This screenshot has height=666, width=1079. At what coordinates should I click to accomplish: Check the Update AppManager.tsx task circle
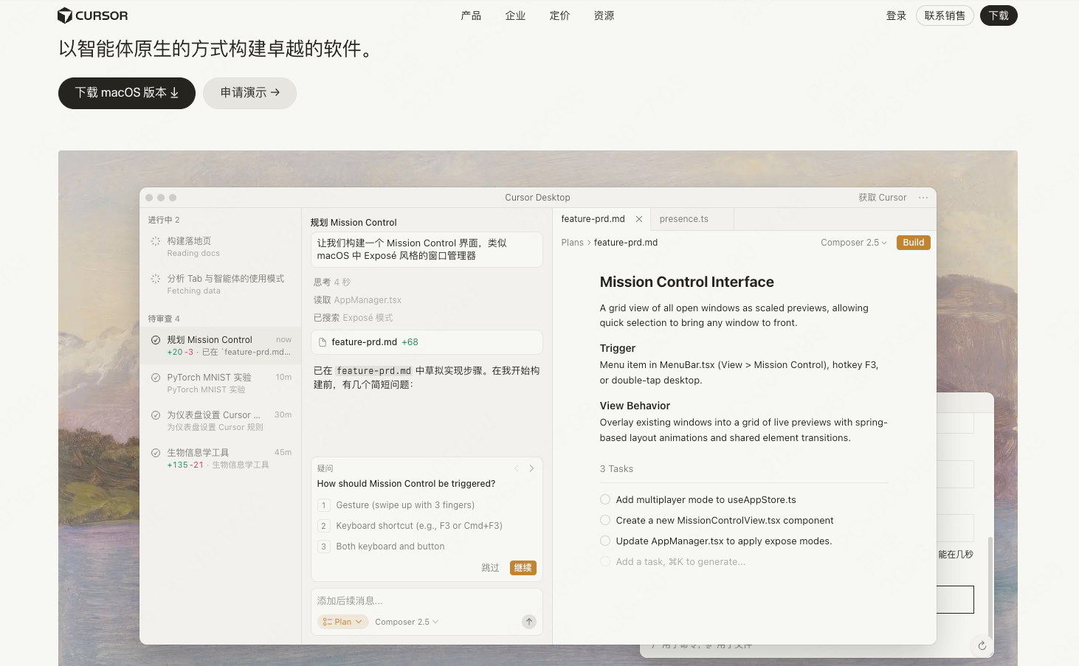605,541
